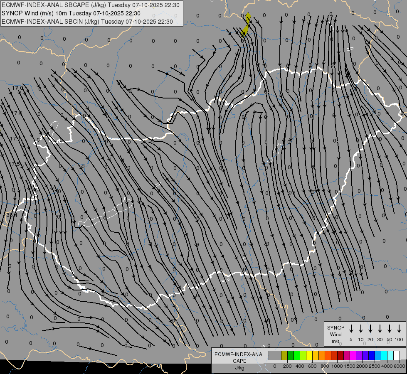Screen dimensions: 407x374
Task: Click the olive CAPE patch on the map
Action: [246, 26]
